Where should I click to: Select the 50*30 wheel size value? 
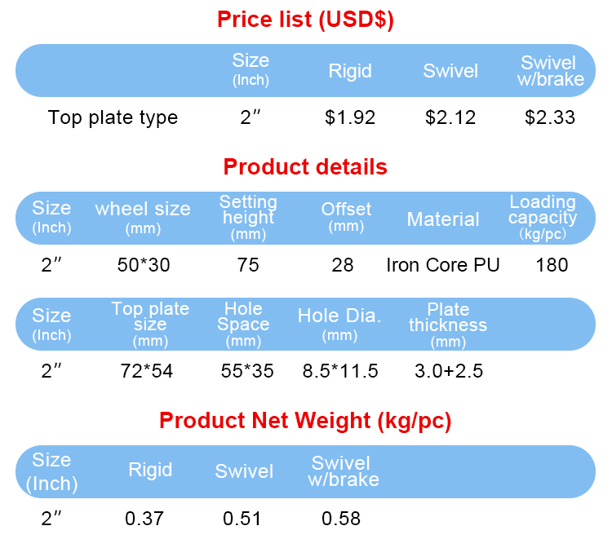coord(143,265)
